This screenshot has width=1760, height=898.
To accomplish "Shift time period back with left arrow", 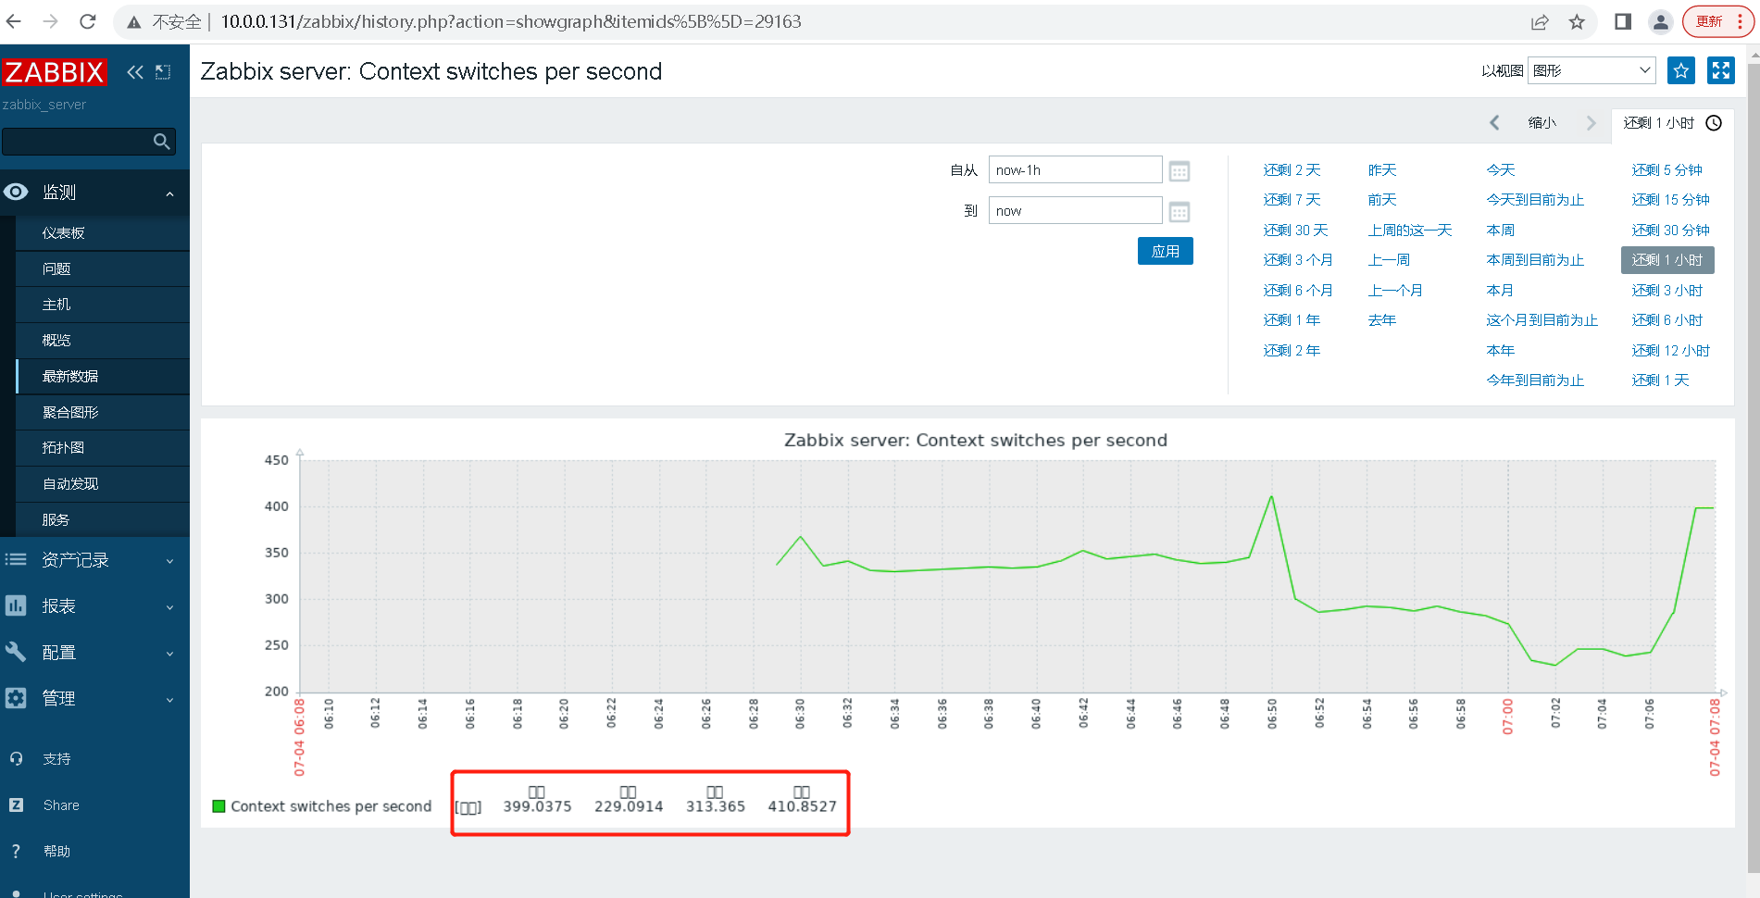I will point(1494,123).
